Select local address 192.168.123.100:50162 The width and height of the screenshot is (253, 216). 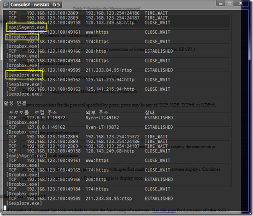tap(54, 80)
